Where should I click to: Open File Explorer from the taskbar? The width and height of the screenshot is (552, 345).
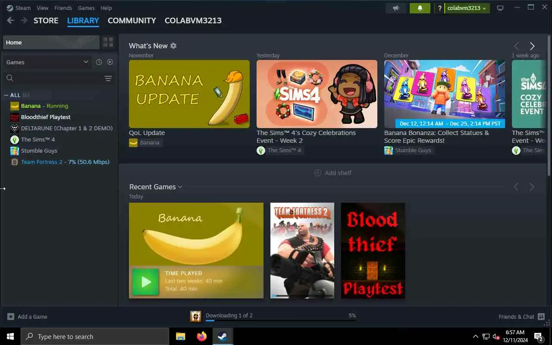click(181, 336)
